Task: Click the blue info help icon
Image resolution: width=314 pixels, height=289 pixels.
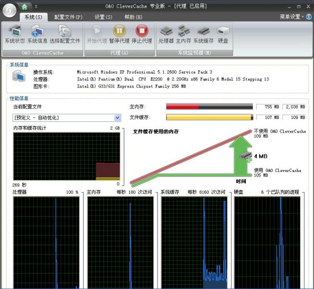Action: click(x=309, y=17)
